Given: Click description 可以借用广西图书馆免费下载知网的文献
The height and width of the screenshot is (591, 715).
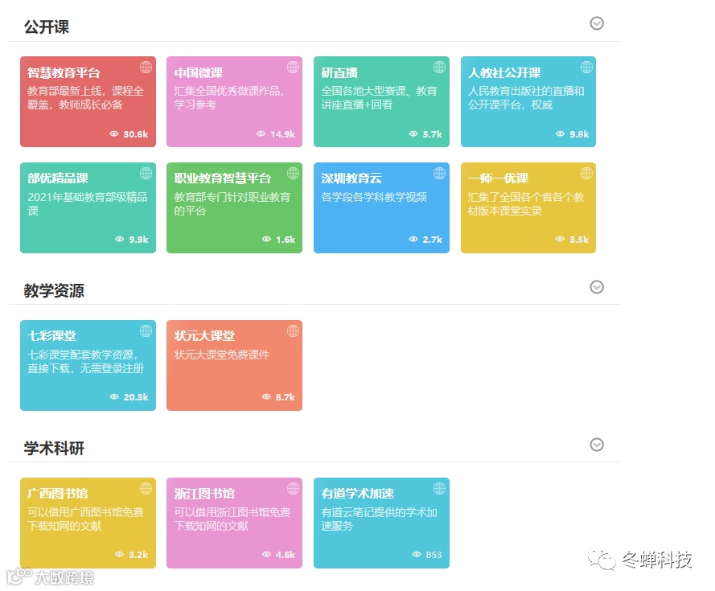Looking at the screenshot, I should (86, 519).
